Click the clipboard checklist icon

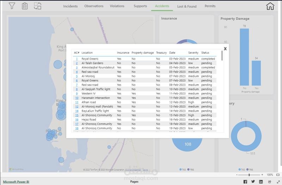point(25,6)
